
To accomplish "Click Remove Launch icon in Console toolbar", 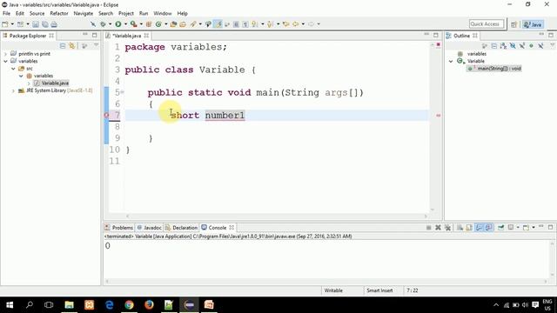I will coord(438,228).
